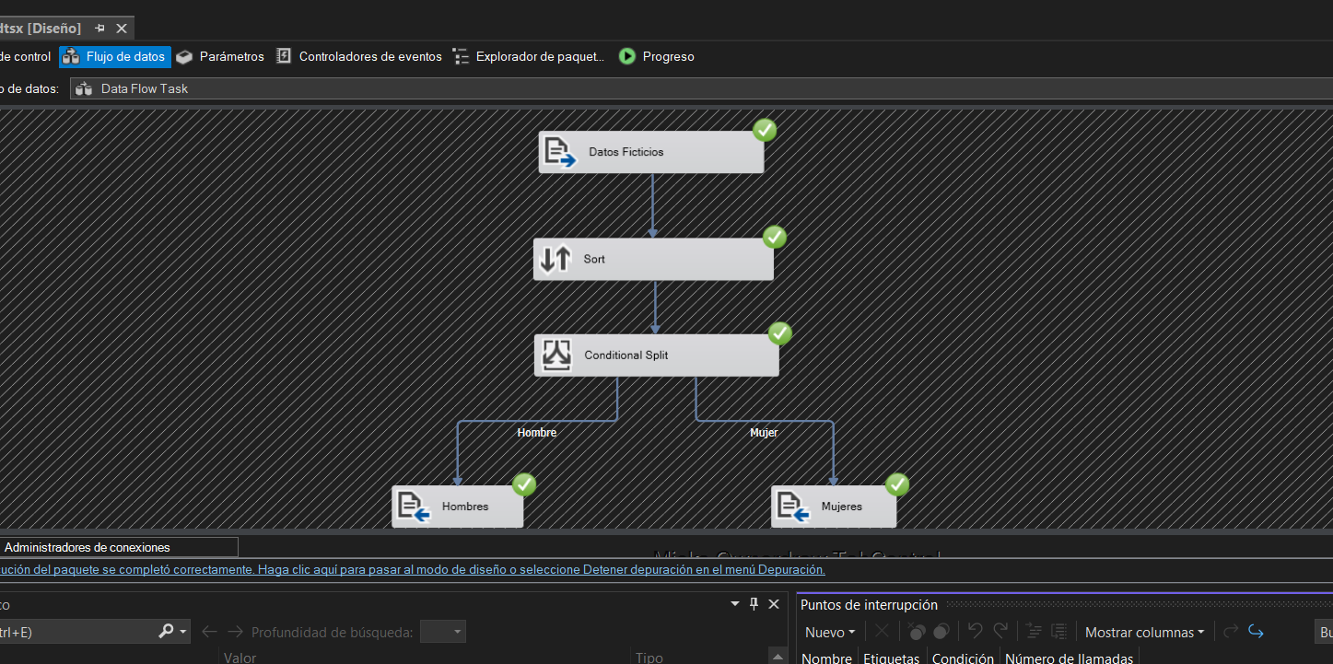Toggle auto-hide pin on search panel

[x=754, y=603]
